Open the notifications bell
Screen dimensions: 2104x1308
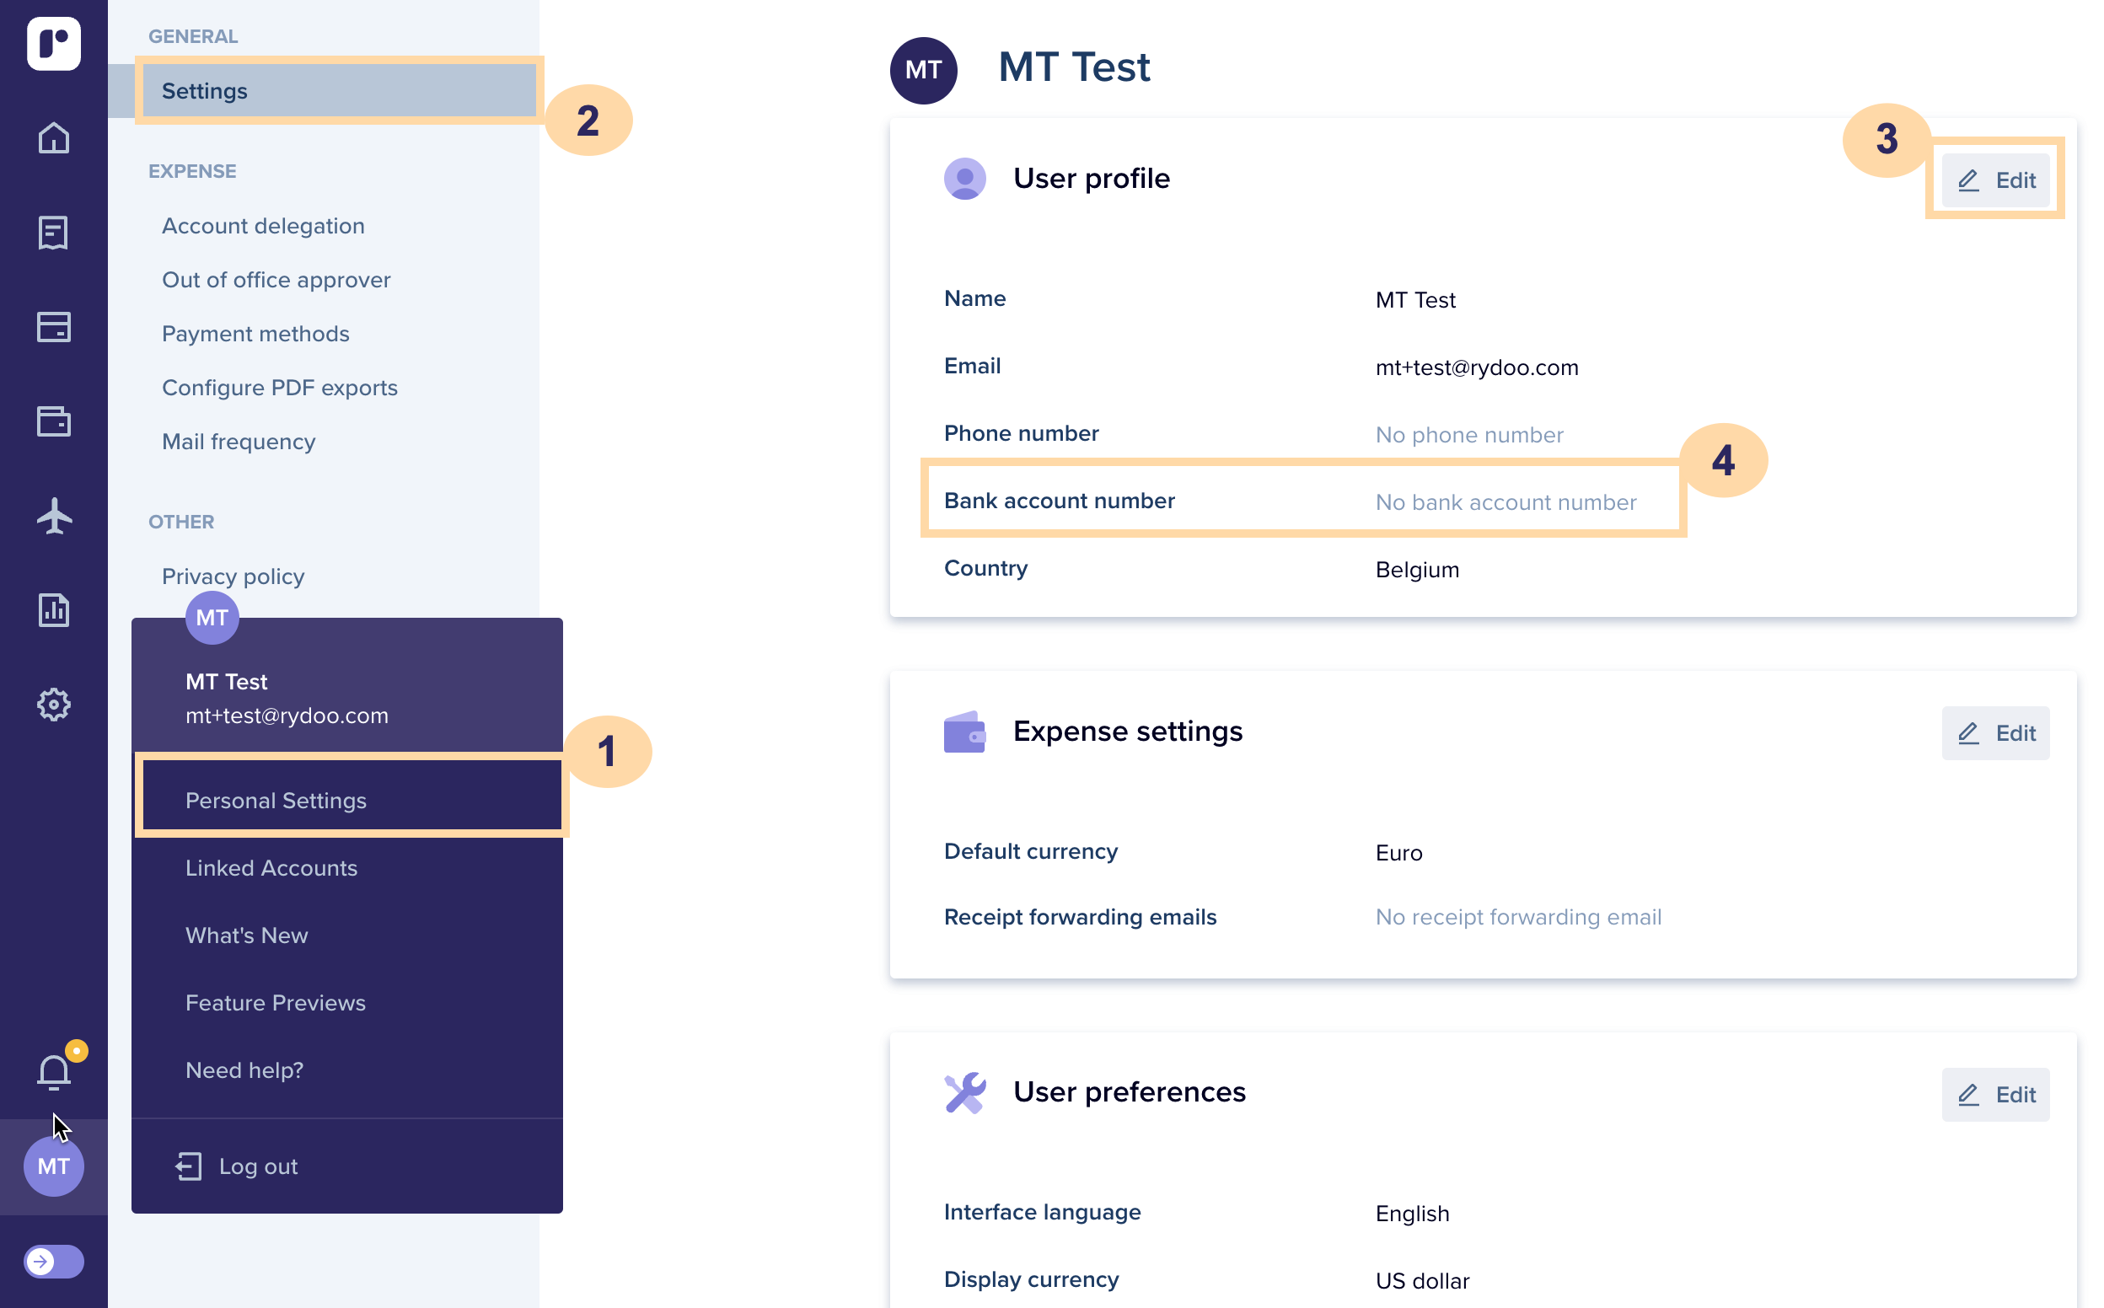[x=54, y=1072]
